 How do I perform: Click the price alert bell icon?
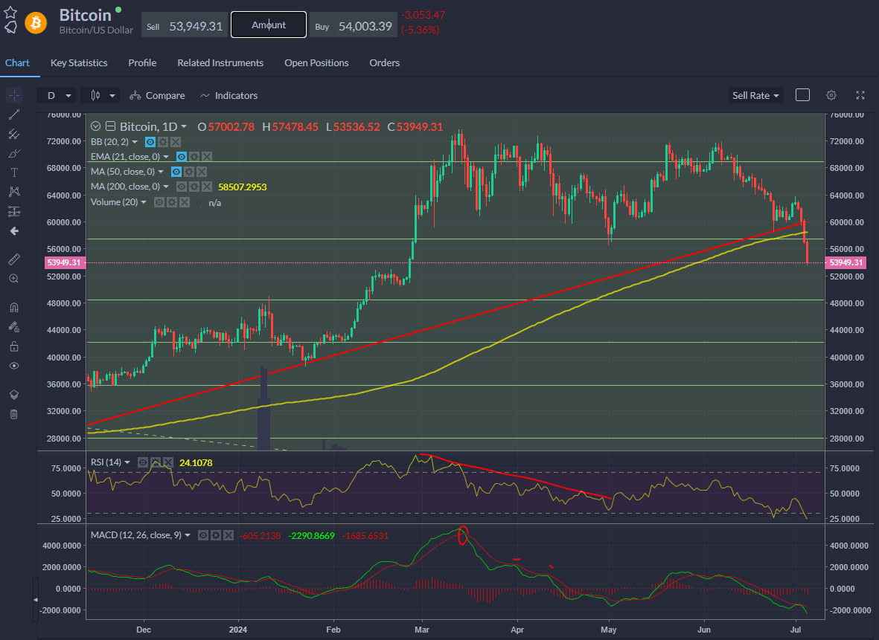(x=10, y=27)
